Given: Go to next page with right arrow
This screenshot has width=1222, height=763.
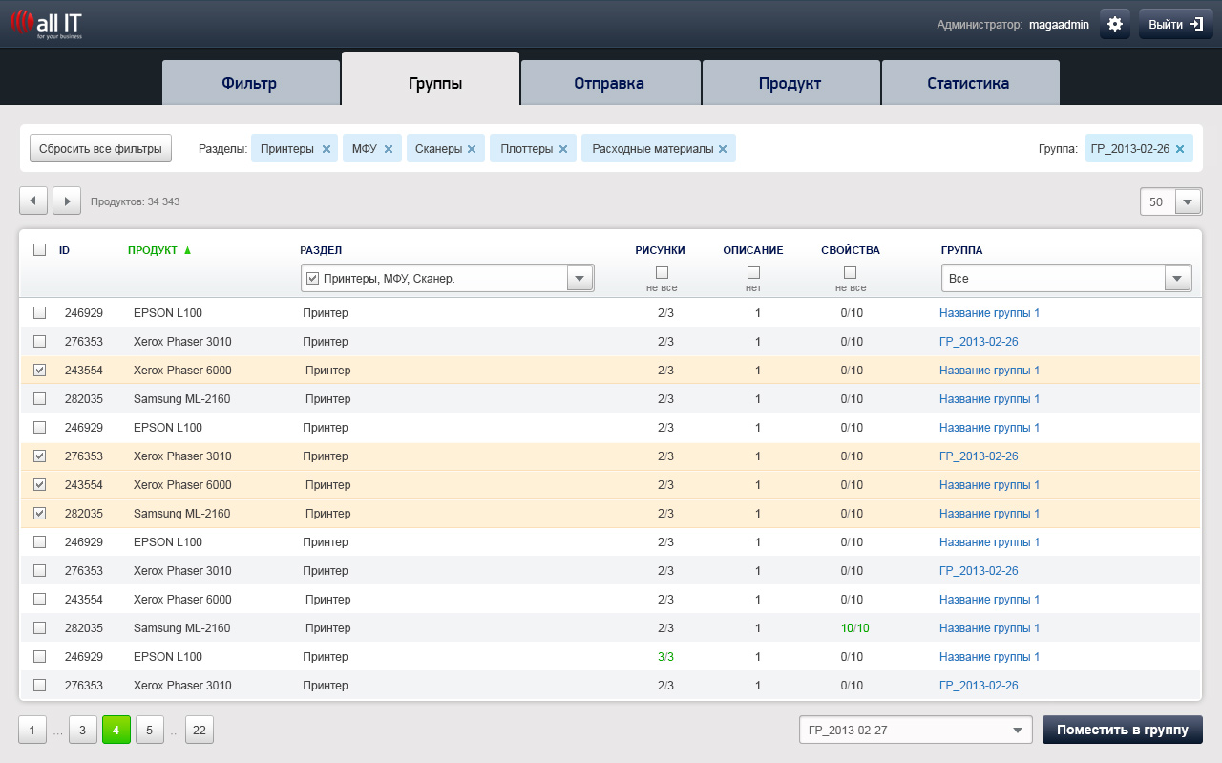Looking at the screenshot, I should pyautogui.click(x=67, y=201).
